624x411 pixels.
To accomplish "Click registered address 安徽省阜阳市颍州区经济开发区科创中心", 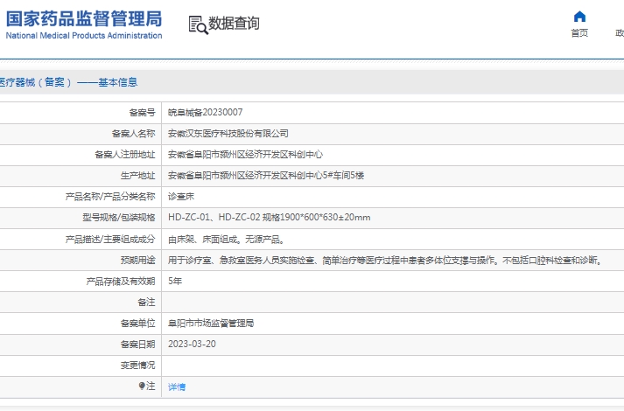I will tap(245, 155).
